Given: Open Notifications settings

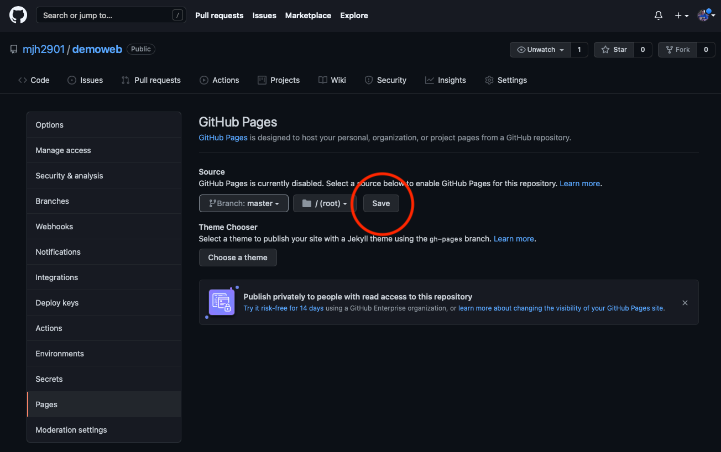Looking at the screenshot, I should (x=104, y=252).
